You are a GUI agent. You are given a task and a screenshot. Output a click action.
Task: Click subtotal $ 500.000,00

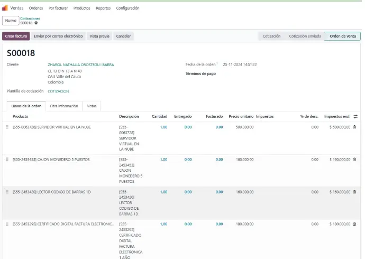(x=340, y=127)
